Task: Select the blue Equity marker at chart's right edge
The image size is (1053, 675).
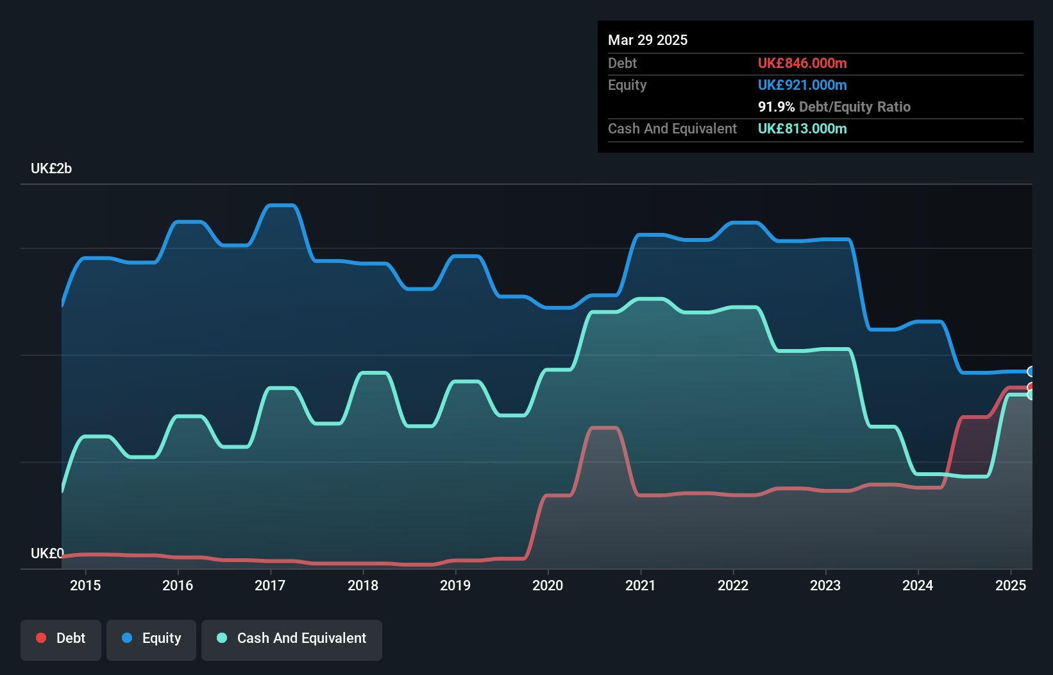Action: click(1031, 371)
